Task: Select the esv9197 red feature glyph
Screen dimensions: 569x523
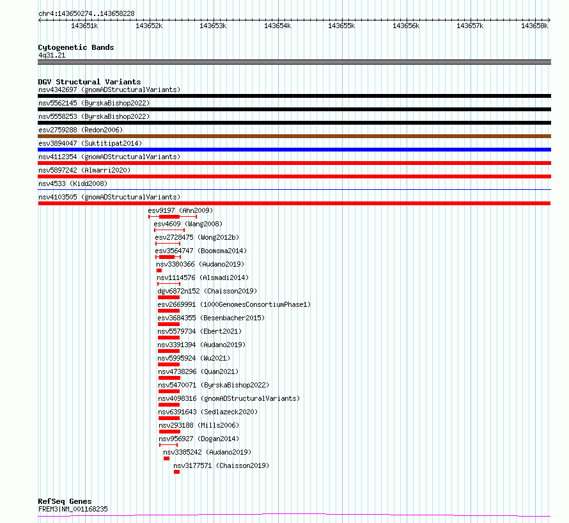Action: click(173, 217)
